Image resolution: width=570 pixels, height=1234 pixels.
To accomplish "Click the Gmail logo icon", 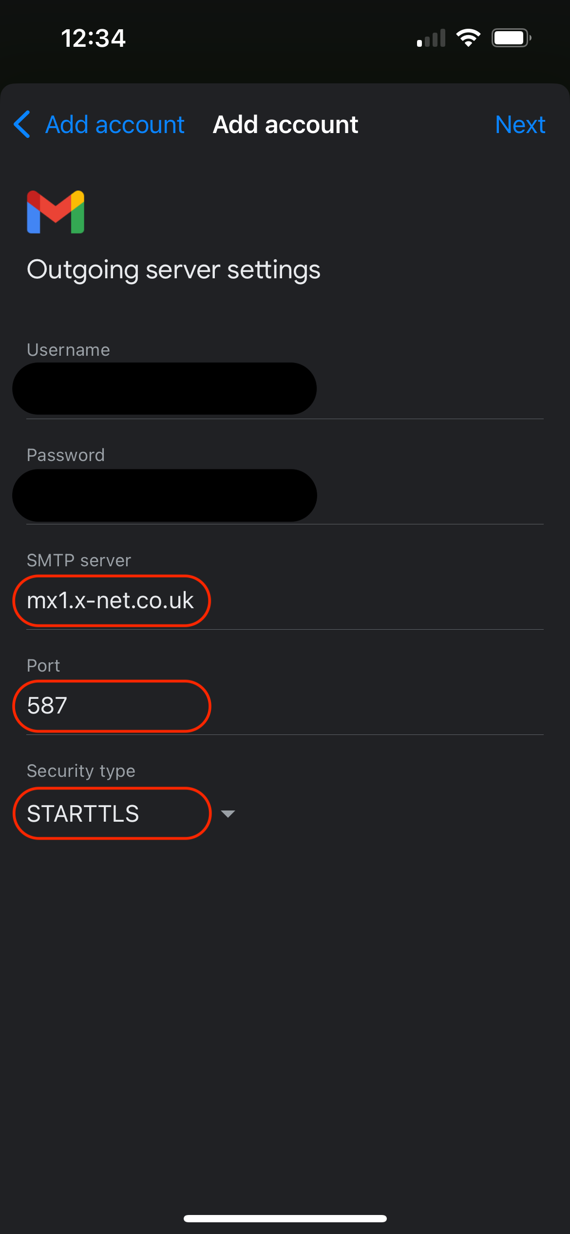I will (x=55, y=212).
